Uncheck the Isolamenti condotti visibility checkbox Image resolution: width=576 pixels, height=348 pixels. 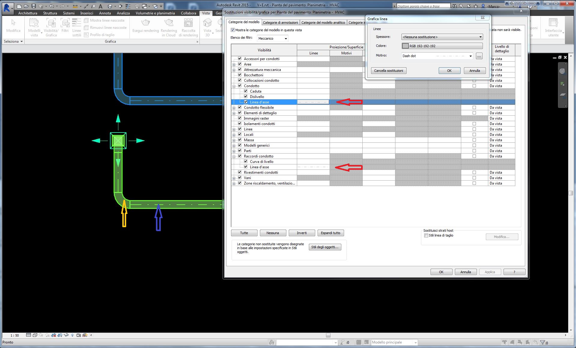pyautogui.click(x=239, y=124)
